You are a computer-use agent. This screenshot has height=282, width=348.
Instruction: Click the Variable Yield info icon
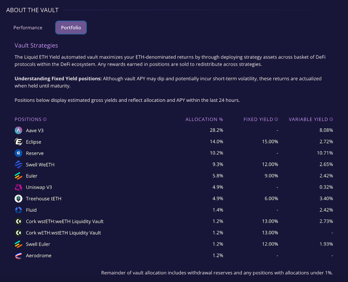(x=331, y=119)
